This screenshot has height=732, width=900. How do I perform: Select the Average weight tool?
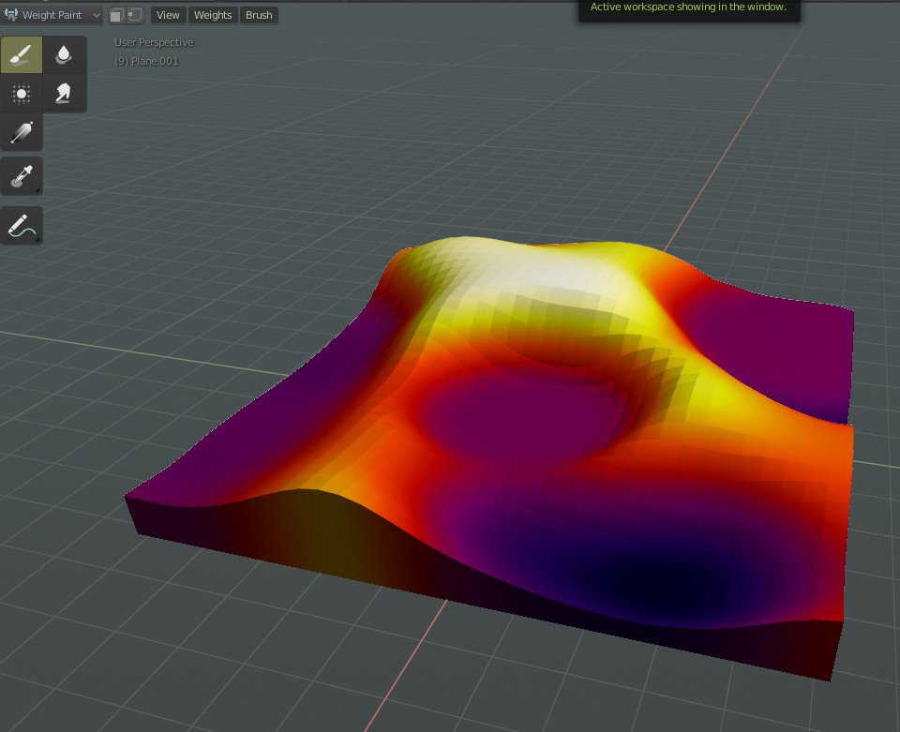pos(22,94)
